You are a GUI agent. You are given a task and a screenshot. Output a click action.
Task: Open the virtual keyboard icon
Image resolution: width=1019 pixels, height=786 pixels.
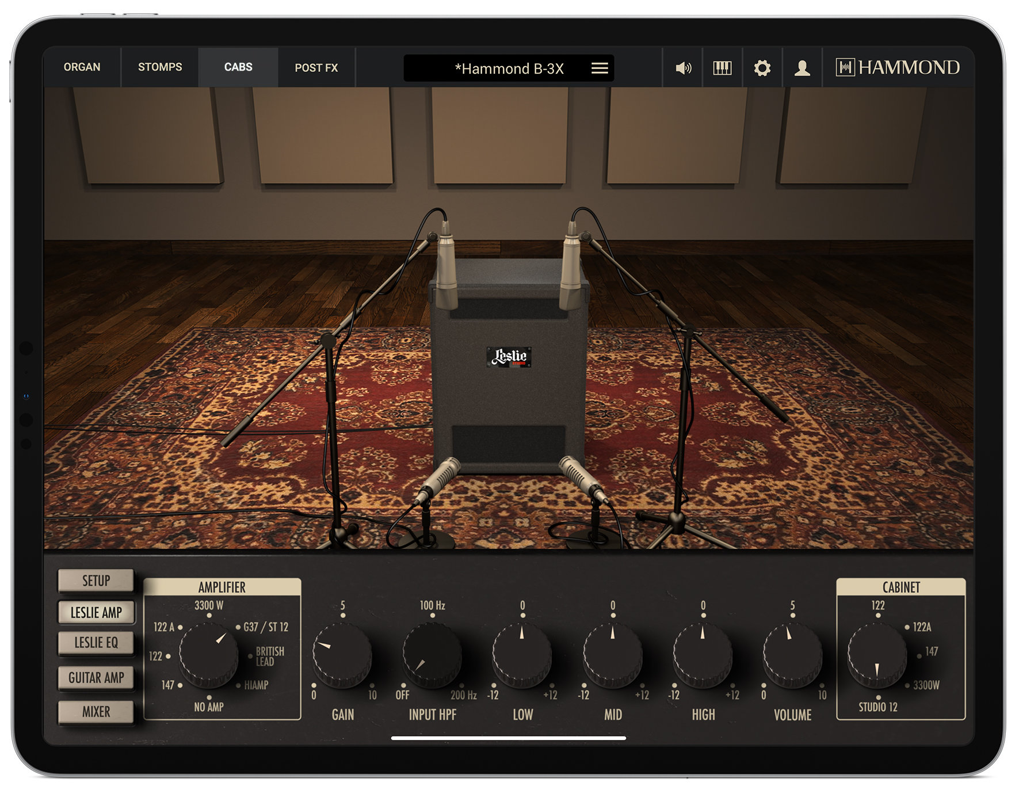tap(723, 68)
